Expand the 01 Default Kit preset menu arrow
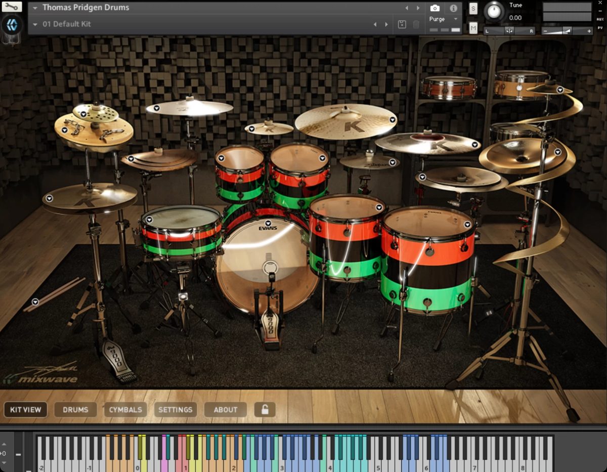This screenshot has height=472, width=607. [35, 24]
